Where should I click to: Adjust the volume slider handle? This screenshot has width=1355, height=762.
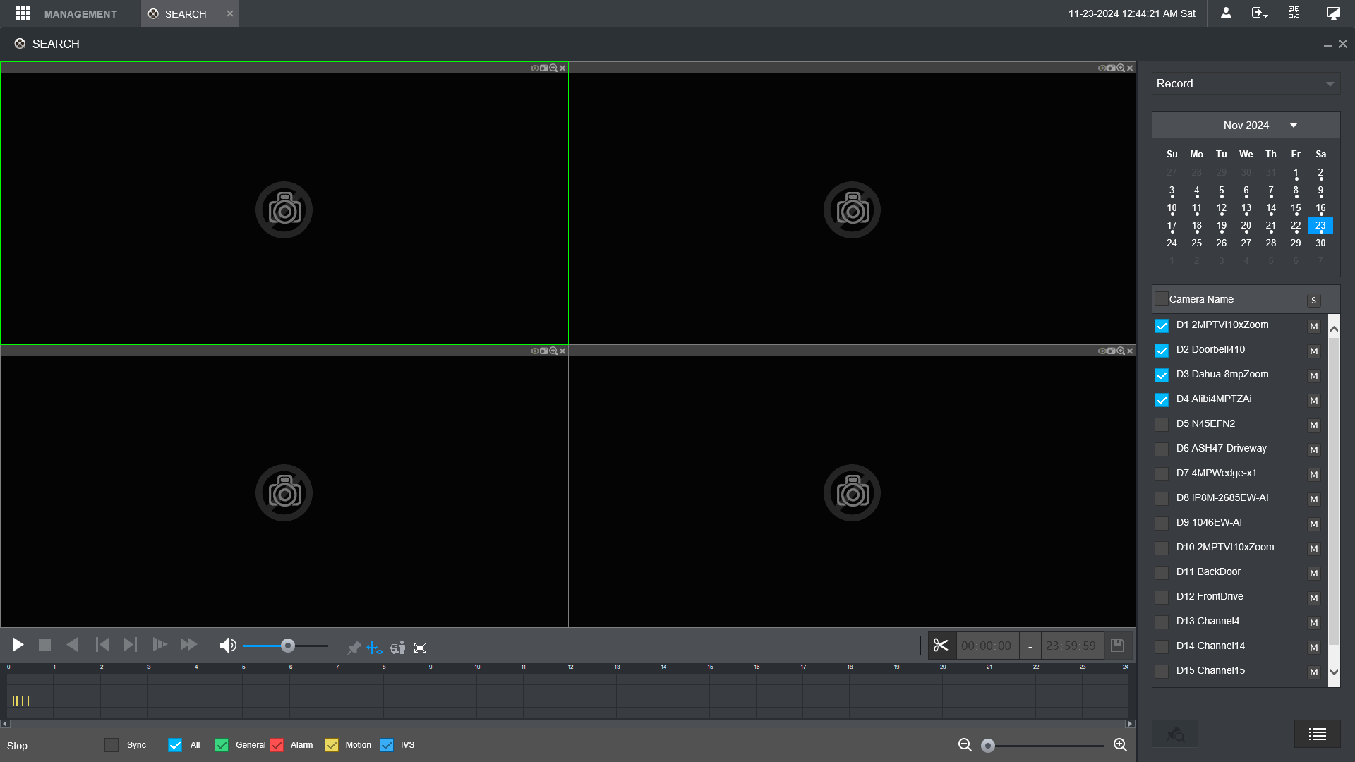pyautogui.click(x=287, y=646)
